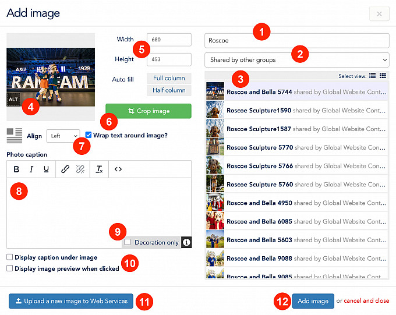The width and height of the screenshot is (396, 315).
Task: Select Roscoe Sculpture 5766 image row
Action: (x=297, y=165)
